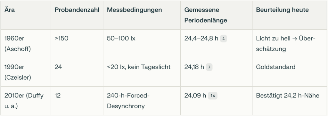The width and height of the screenshot is (328, 116).
Task: Open citation badge 7 beside 24,18 h
Action: 209,67
